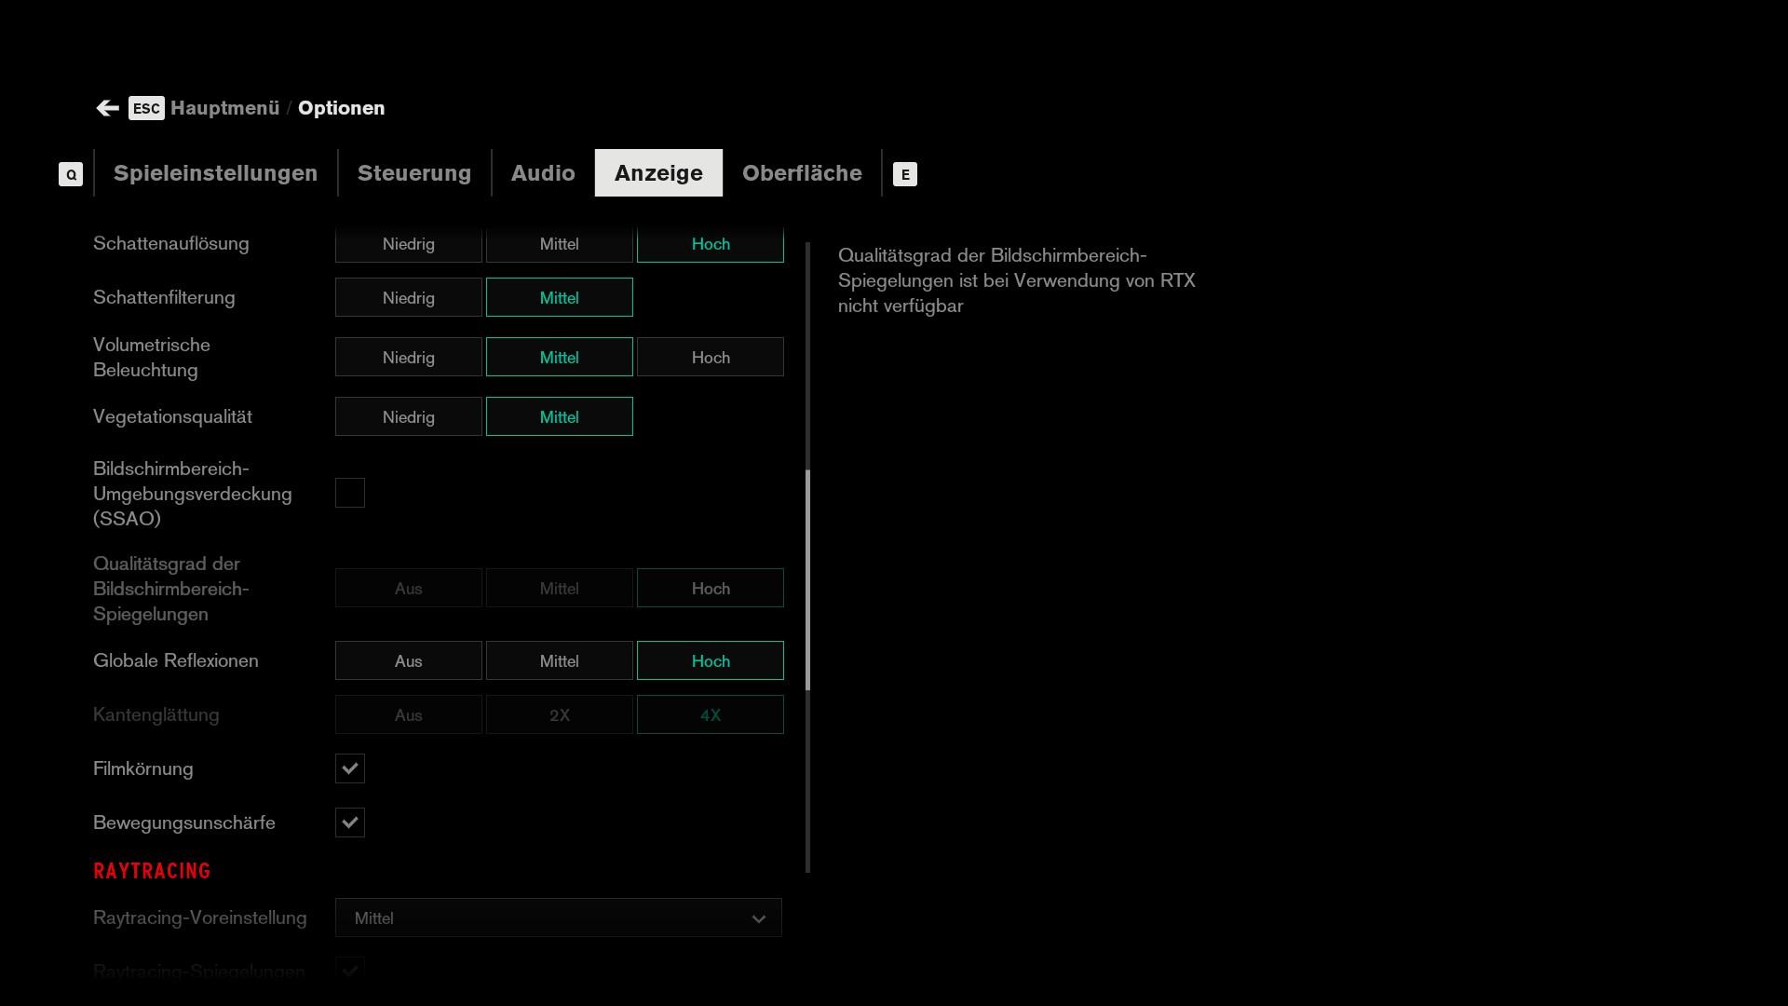The height and width of the screenshot is (1006, 1788).
Task: Set Kantenglättung to 2X
Action: click(560, 715)
